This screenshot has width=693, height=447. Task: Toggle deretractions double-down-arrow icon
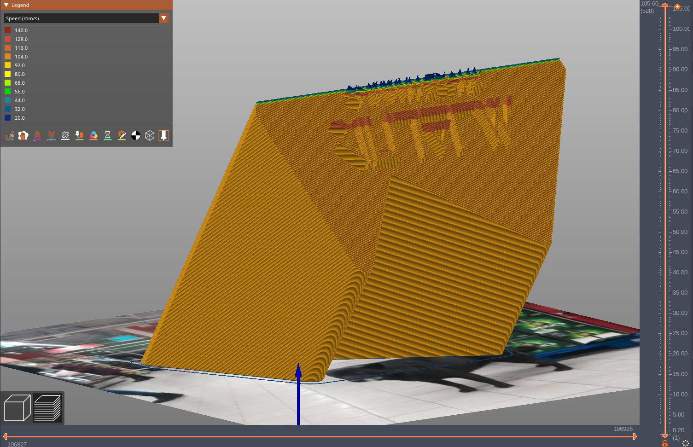(52, 135)
